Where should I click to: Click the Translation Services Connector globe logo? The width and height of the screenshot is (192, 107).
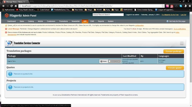tap(9, 43)
